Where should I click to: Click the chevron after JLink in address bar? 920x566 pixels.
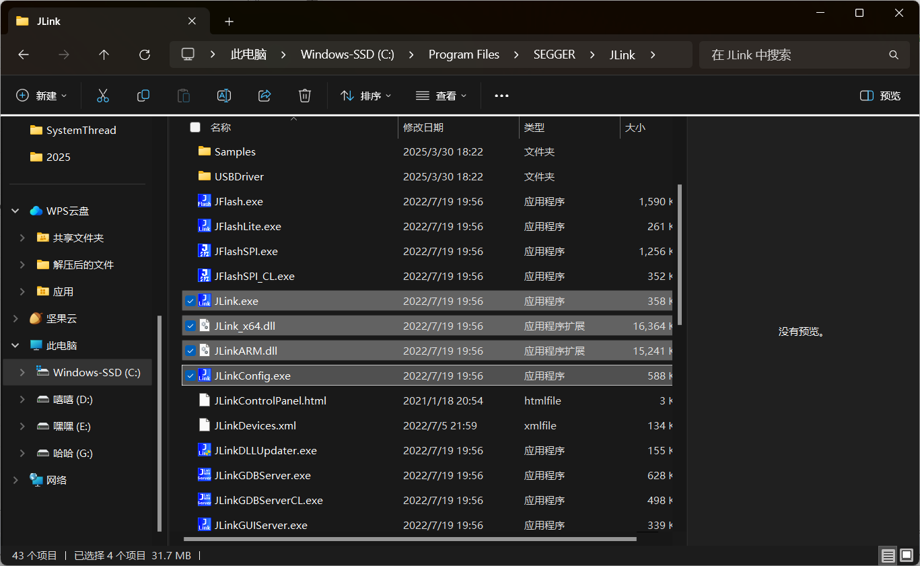653,55
